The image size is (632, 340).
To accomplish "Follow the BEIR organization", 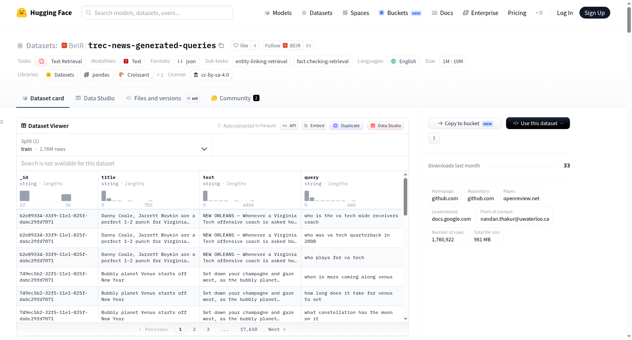I will pos(283,45).
